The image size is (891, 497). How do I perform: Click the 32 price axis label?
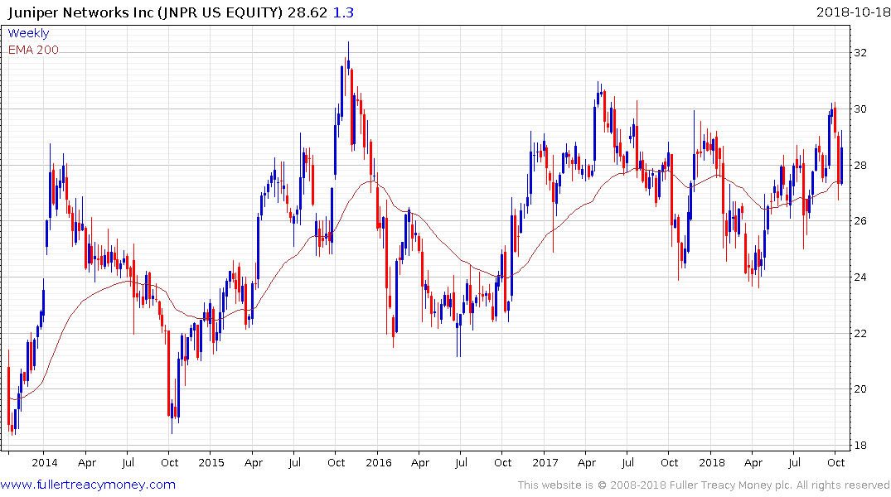(x=860, y=53)
